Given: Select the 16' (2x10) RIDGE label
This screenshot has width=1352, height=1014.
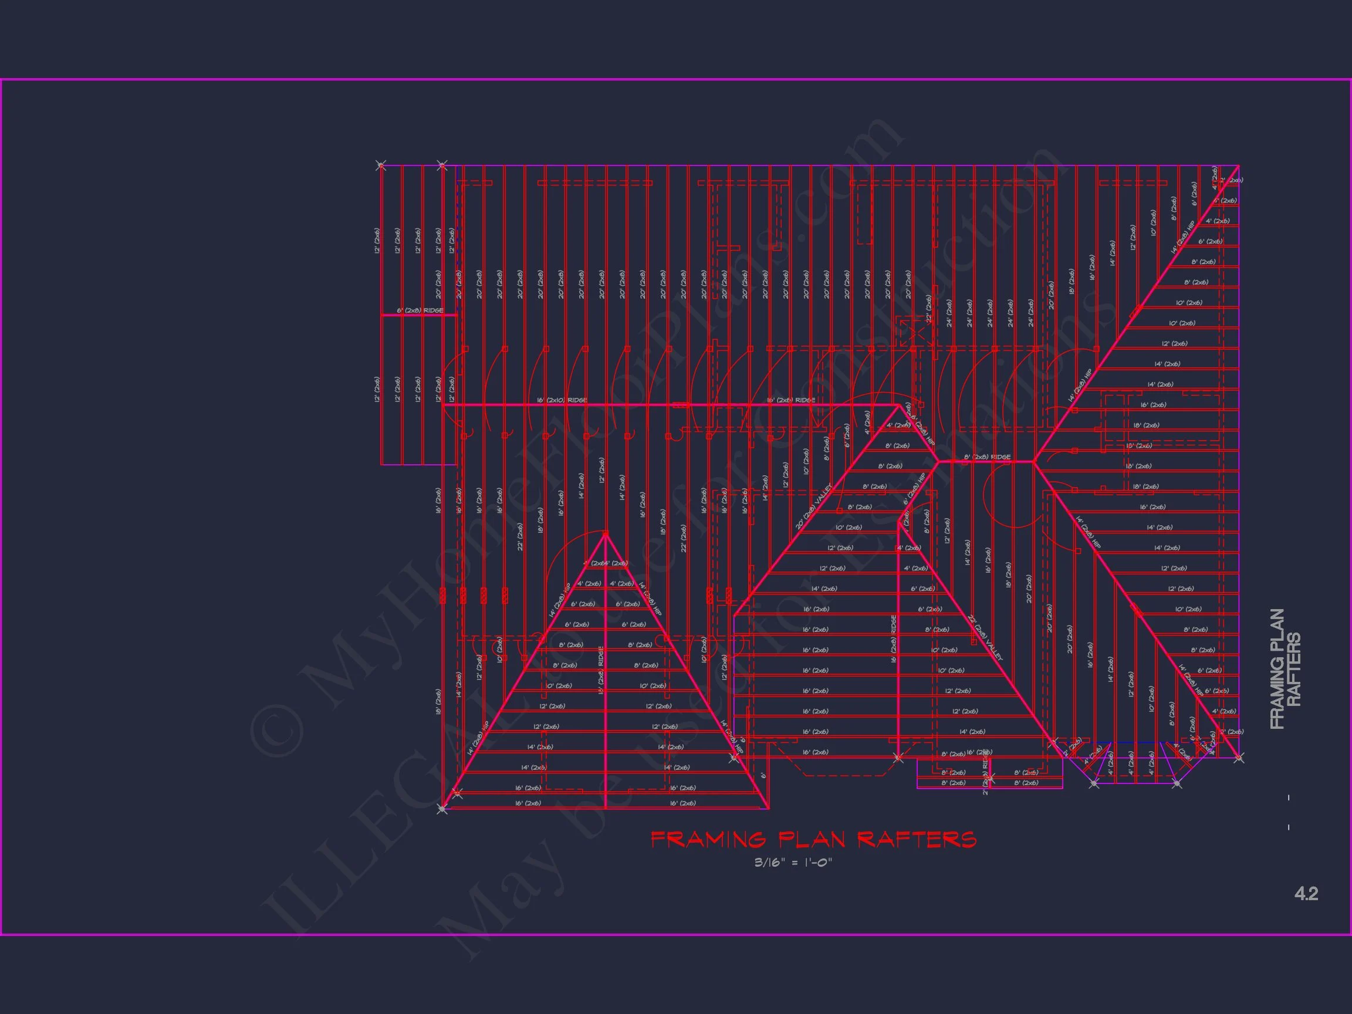Looking at the screenshot, I should [x=562, y=400].
